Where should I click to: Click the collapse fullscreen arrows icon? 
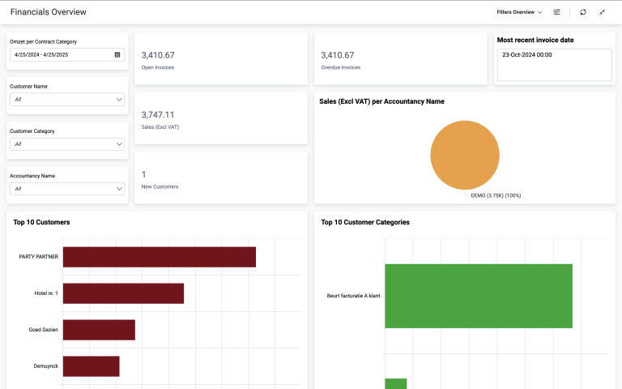[603, 12]
